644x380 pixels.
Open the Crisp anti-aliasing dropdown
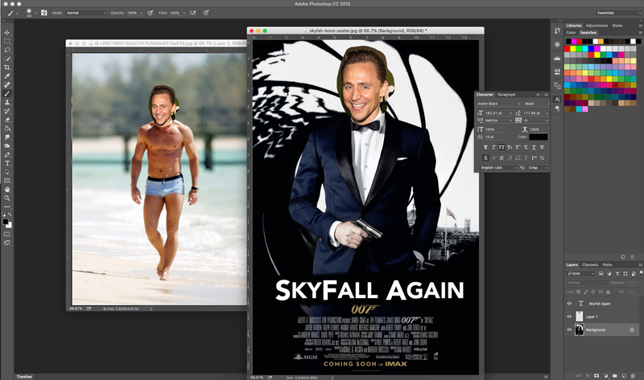click(x=538, y=168)
